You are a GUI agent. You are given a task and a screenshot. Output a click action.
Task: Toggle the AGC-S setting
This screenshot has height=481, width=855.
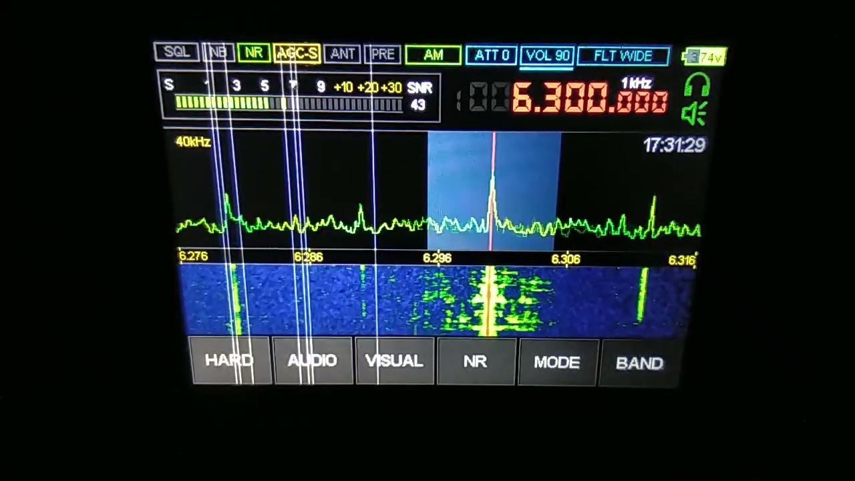click(x=297, y=53)
